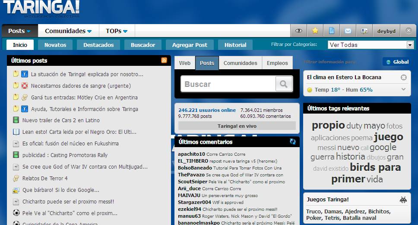The image size is (418, 225).
Task: Click 'Temp 18° - Hum 65%' weather text
Action: (x=343, y=90)
